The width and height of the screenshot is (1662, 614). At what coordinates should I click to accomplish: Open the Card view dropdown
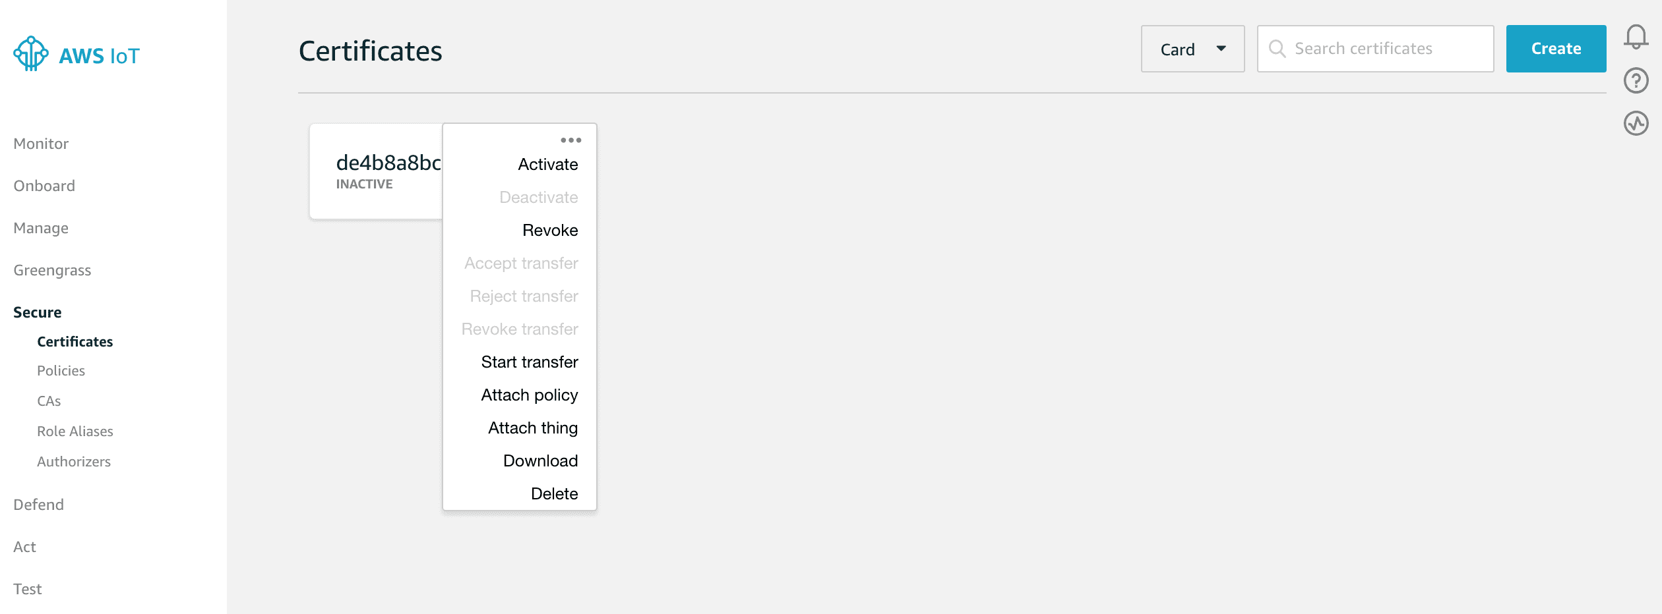(1192, 49)
